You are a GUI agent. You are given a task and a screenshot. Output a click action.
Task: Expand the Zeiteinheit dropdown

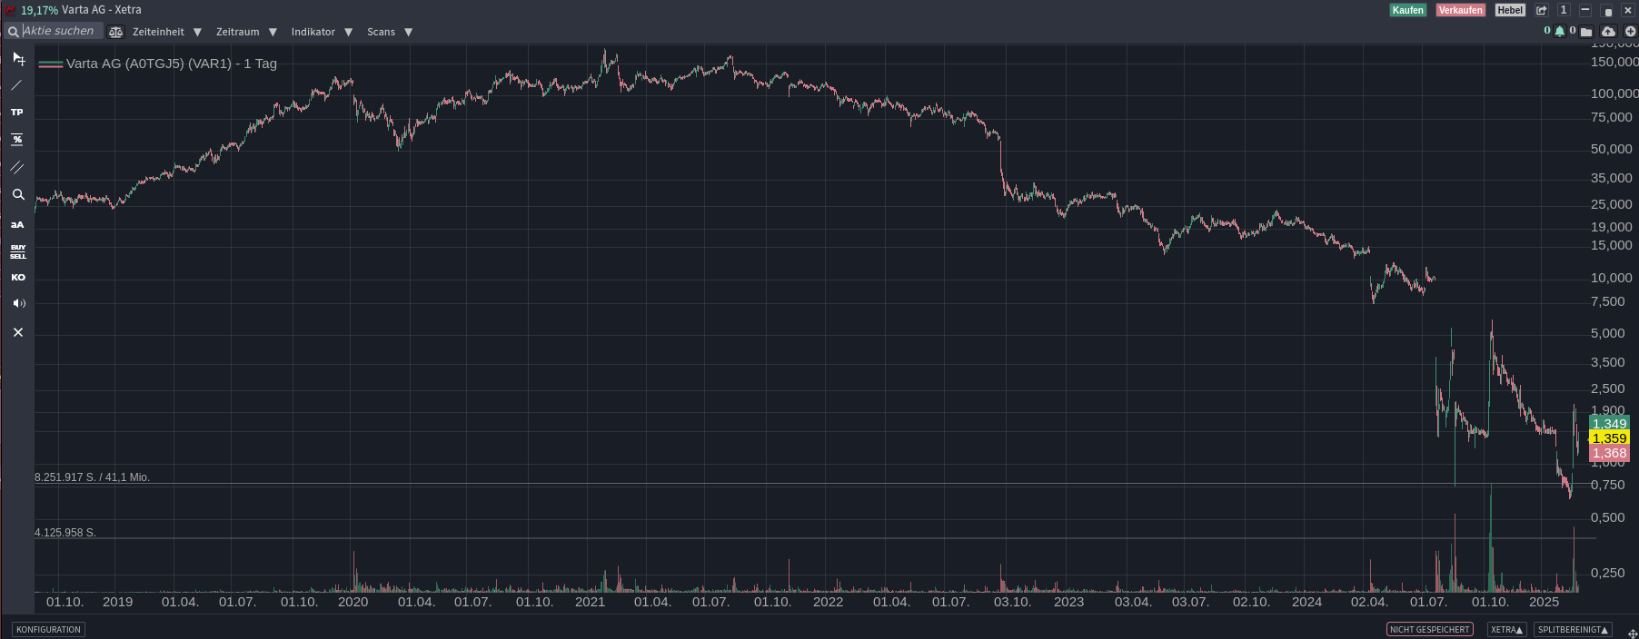(166, 32)
